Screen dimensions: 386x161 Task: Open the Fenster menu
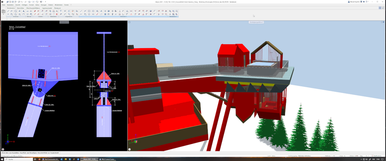[x=67, y=5]
